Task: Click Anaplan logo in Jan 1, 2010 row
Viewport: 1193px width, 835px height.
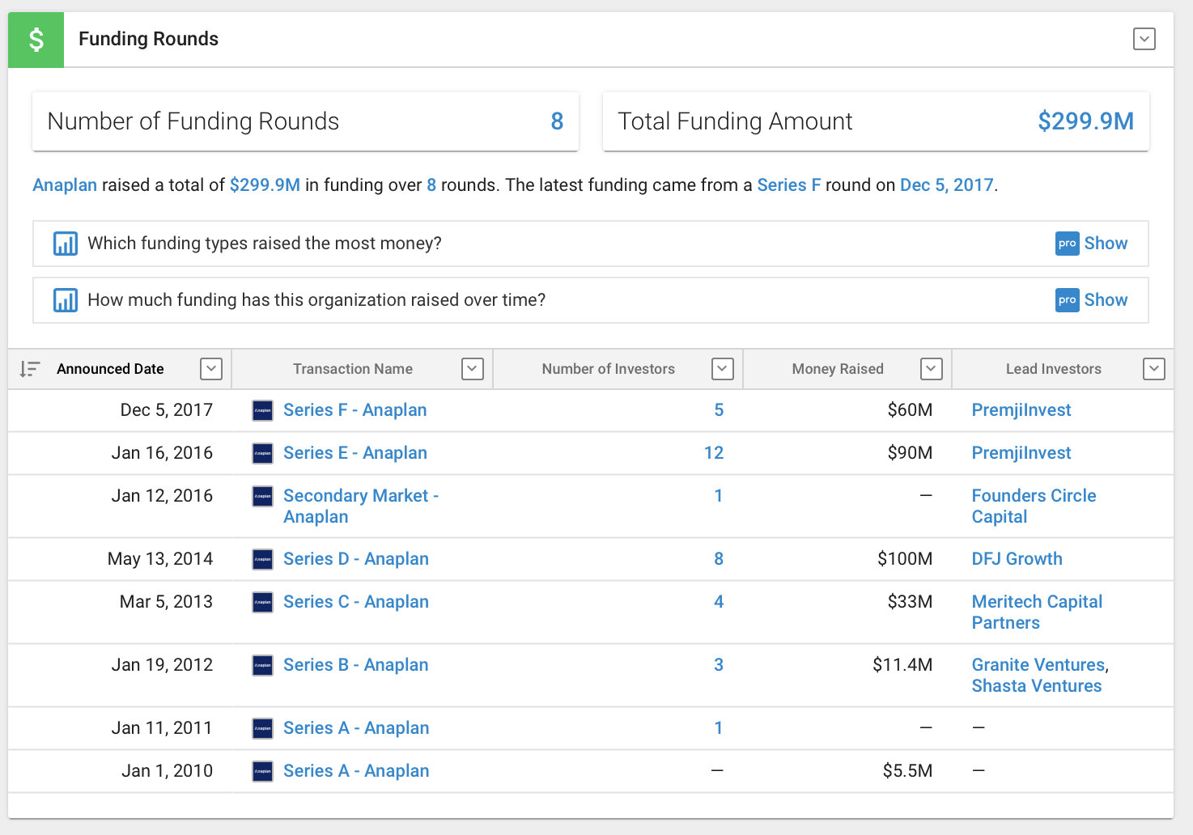Action: [262, 771]
